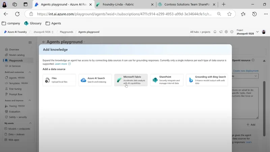Click the Add knowledge plus button

pyautogui.click(x=251, y=125)
